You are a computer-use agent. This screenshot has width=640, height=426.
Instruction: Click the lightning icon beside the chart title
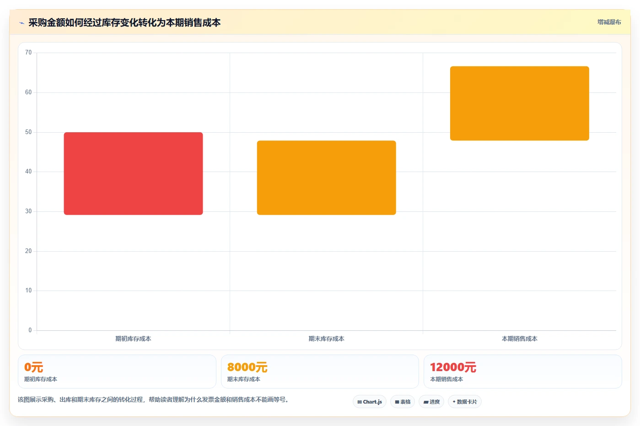22,23
